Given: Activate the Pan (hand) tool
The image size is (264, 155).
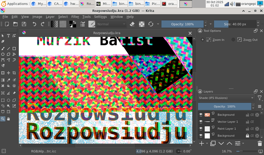Looking at the screenshot, I should pyautogui.click(x=9, y=119).
